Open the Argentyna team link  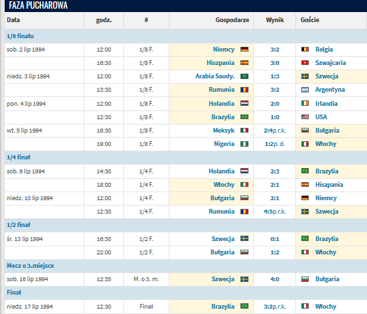coord(329,90)
